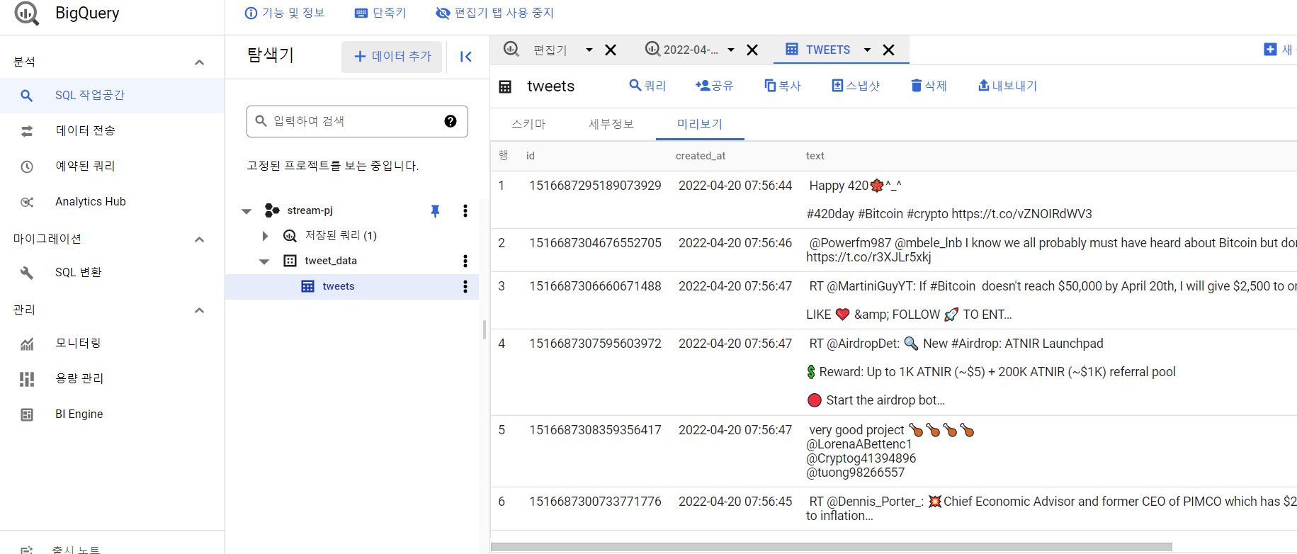1297x554 pixels.
Task: Open the 편집기 tab dropdown arrow
Action: tap(589, 50)
